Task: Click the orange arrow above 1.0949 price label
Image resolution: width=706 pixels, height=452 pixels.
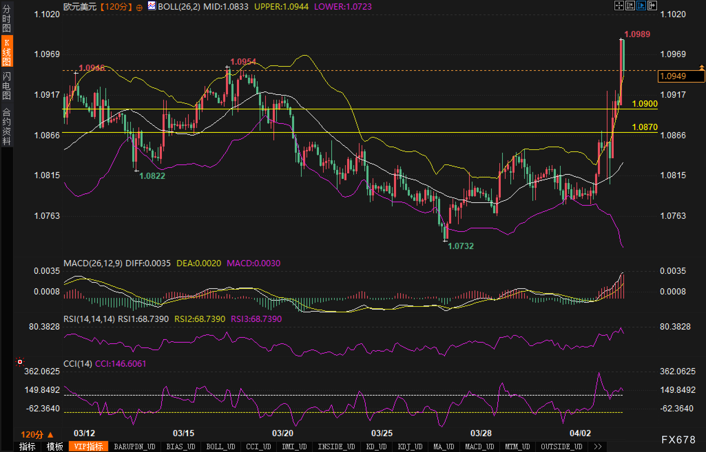Action: [x=702, y=67]
